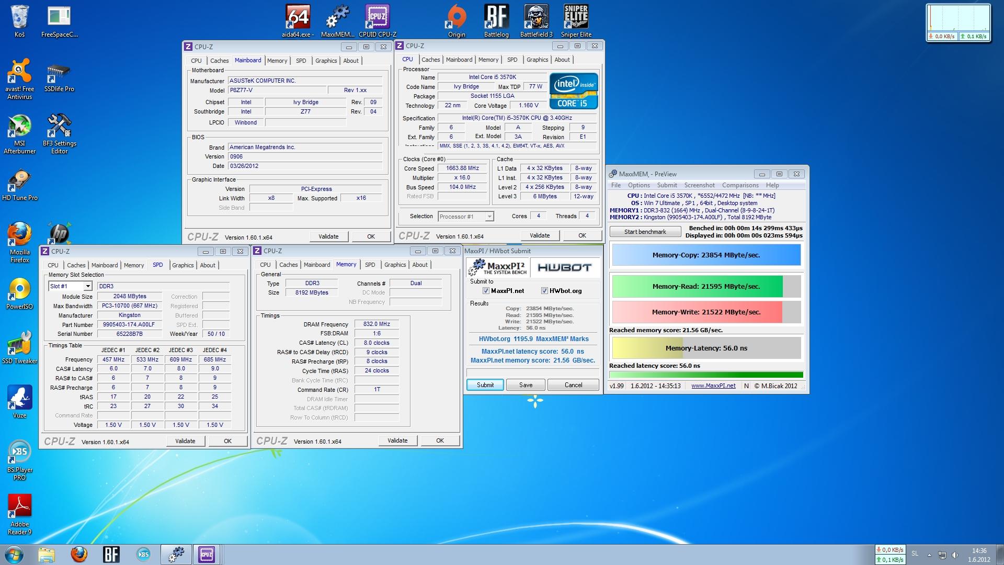Open PowerISO desktop icon
The image size is (1004, 565).
click(19, 294)
